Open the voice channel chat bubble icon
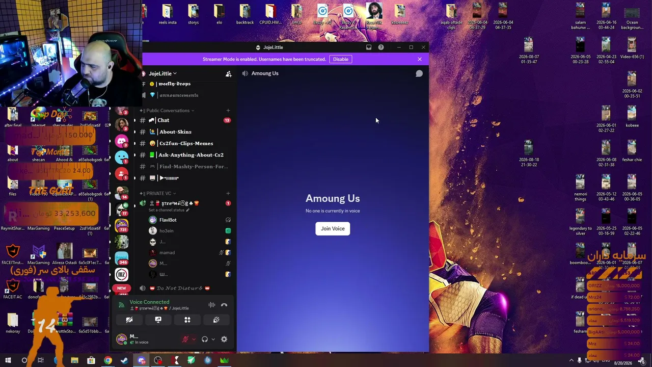Viewport: 652px width, 367px height. pyautogui.click(x=419, y=73)
